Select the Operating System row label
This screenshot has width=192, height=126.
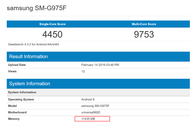(x=21, y=99)
